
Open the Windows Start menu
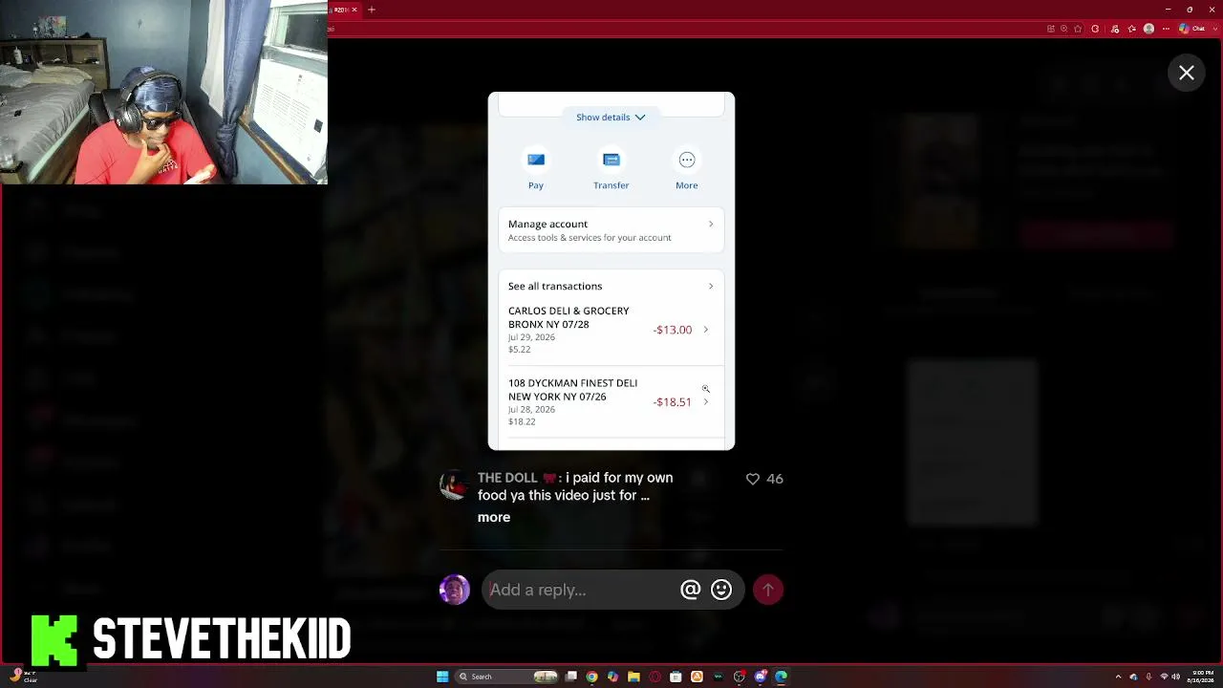442,677
